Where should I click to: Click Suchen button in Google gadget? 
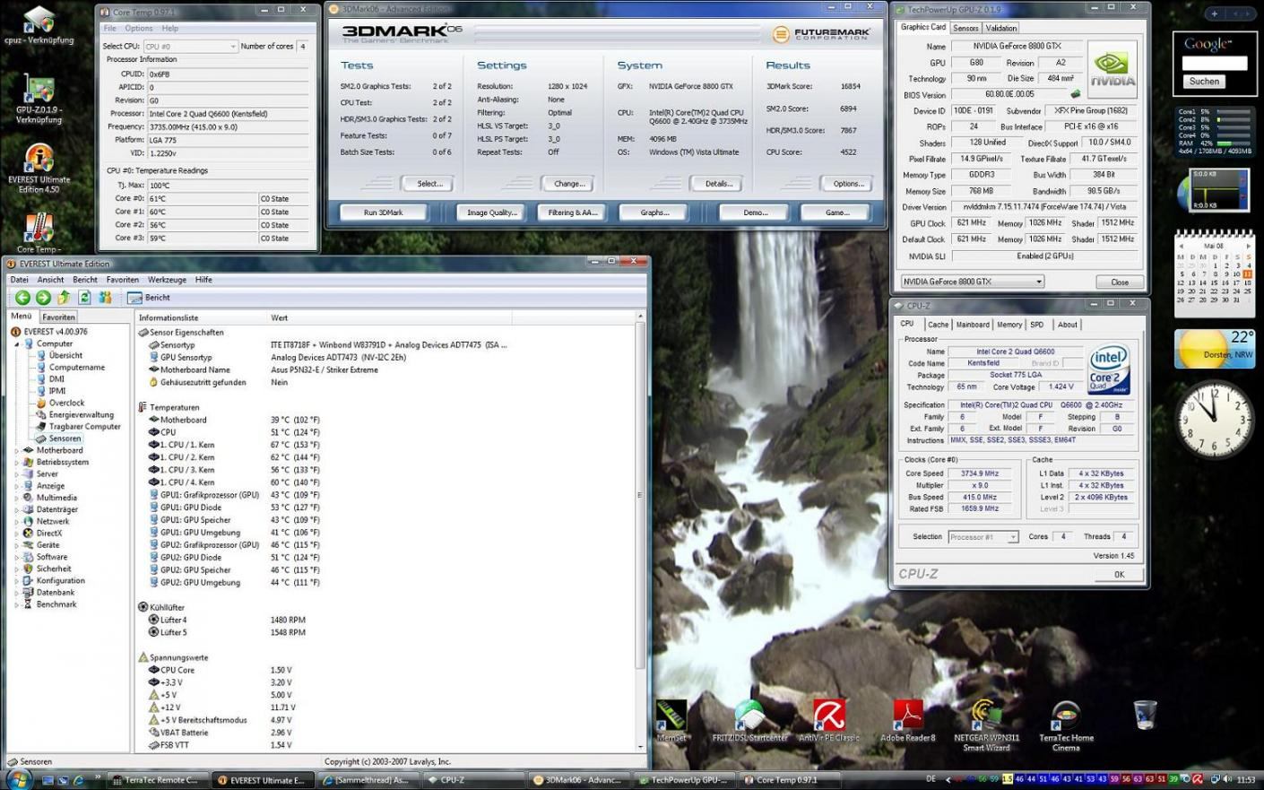point(1204,82)
